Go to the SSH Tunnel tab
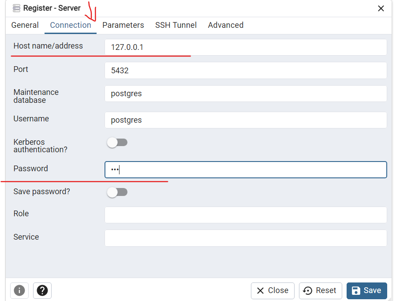The width and height of the screenshot is (396, 301). click(176, 25)
